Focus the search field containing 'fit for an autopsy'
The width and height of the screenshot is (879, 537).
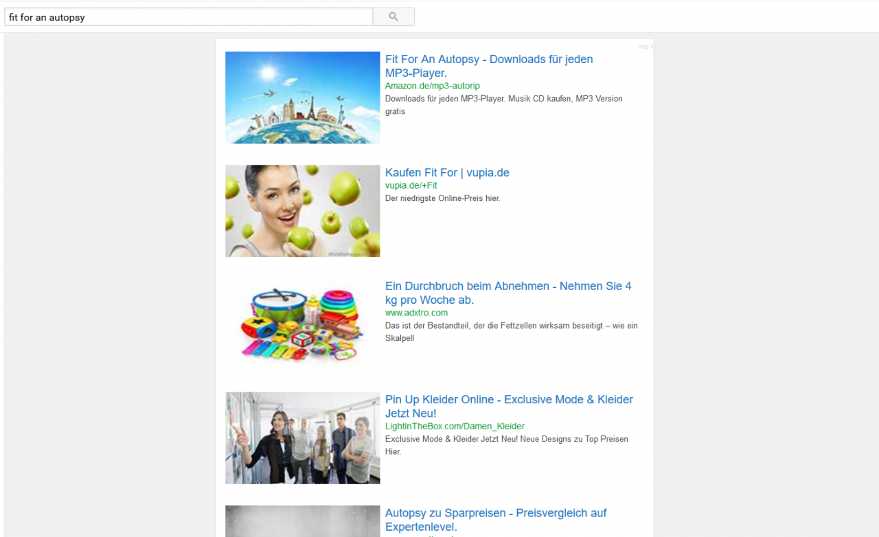tap(189, 16)
